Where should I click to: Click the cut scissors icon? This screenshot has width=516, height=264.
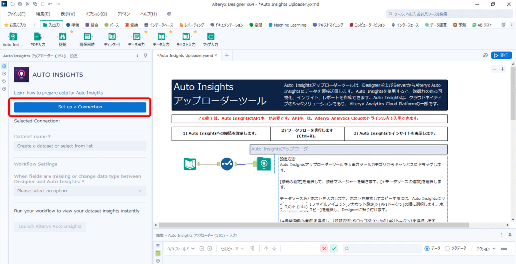pyautogui.click(x=27, y=4)
